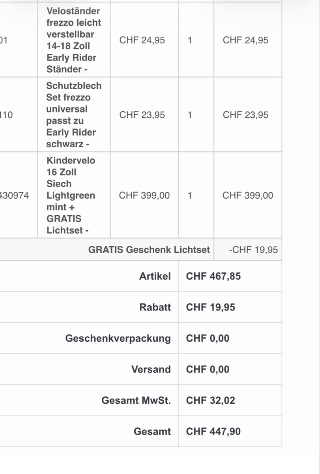This screenshot has height=474, width=320.
Task: Click the article number ending 430974
Action: 14,195
